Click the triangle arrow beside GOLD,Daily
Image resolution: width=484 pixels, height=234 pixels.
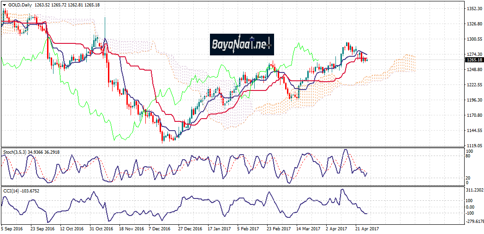click(4, 4)
